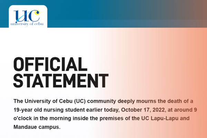
Task: Click the letter C in the logo
Action: [x=32, y=16]
